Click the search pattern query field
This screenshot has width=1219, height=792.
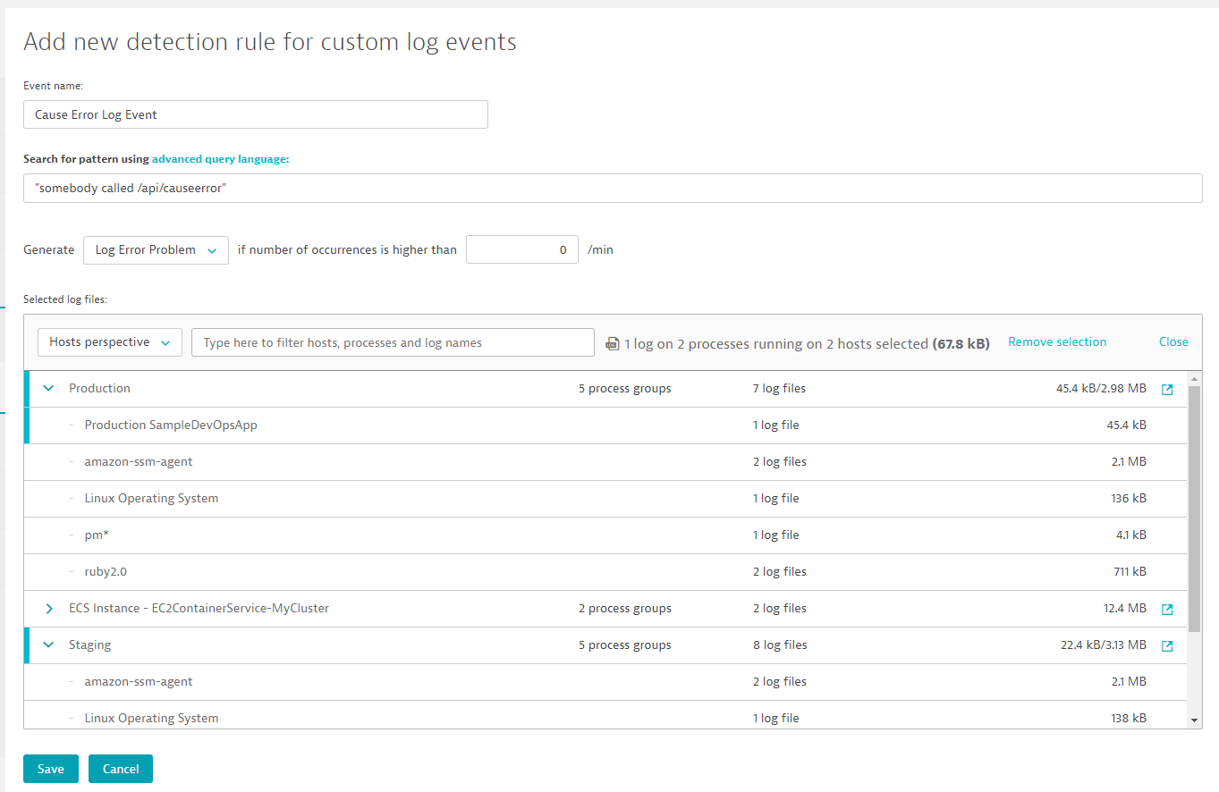click(x=613, y=189)
